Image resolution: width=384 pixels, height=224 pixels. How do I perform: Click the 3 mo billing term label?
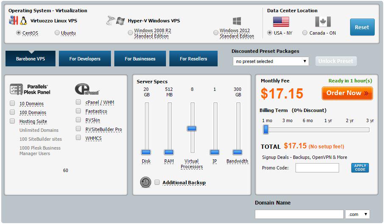click(x=287, y=120)
